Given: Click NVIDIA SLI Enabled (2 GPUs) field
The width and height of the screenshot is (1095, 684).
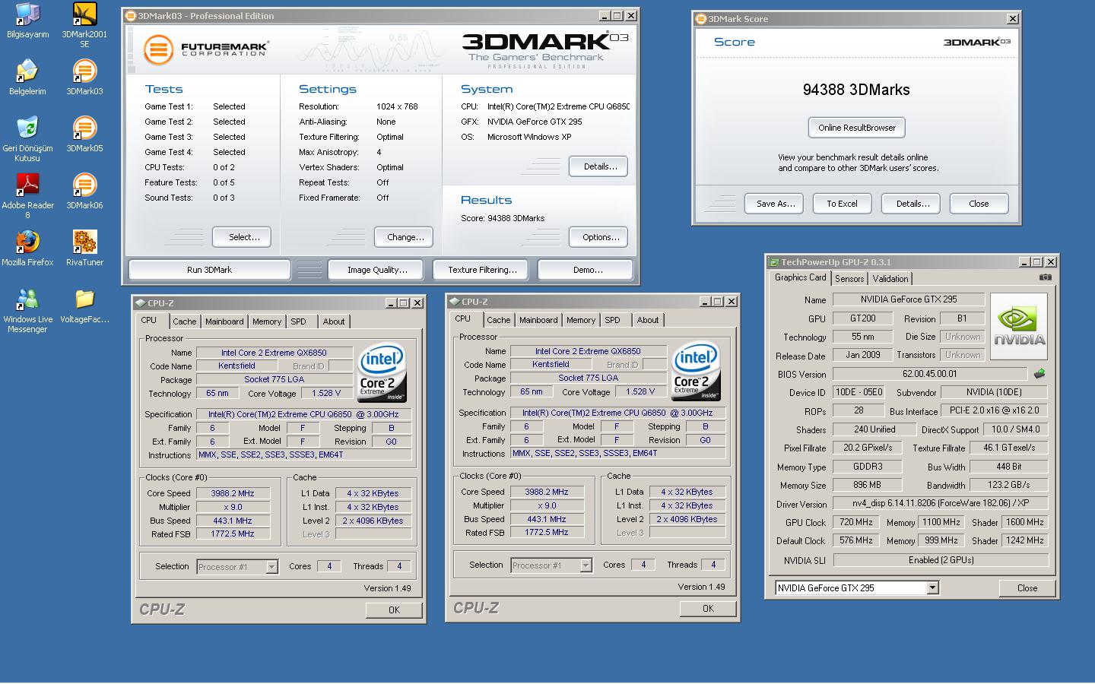Looking at the screenshot, I should 941,560.
